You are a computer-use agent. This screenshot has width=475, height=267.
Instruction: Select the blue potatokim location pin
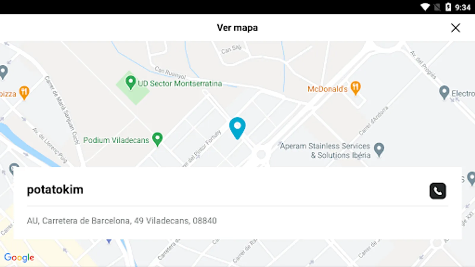point(237,128)
